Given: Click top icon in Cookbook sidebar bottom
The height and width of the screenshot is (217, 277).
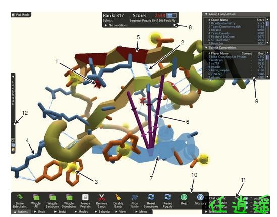Looking at the screenshot, I should point(13,140).
